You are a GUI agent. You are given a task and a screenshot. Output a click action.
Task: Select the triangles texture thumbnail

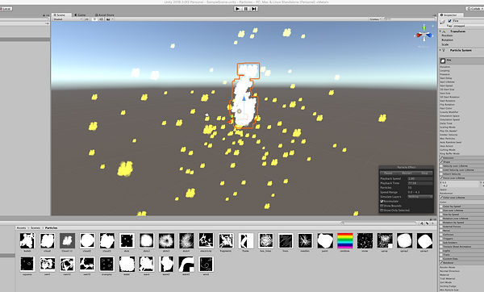(x=106, y=265)
